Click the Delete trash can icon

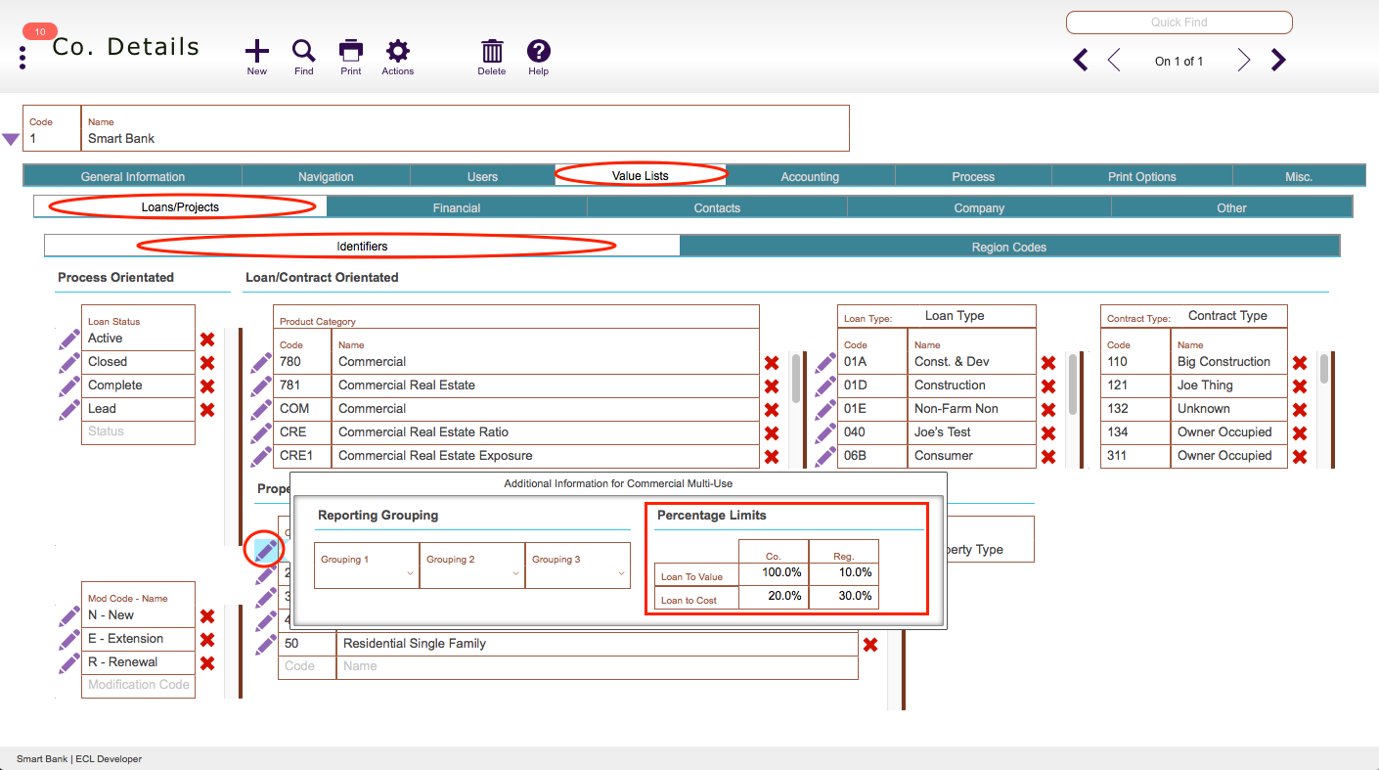tap(492, 51)
